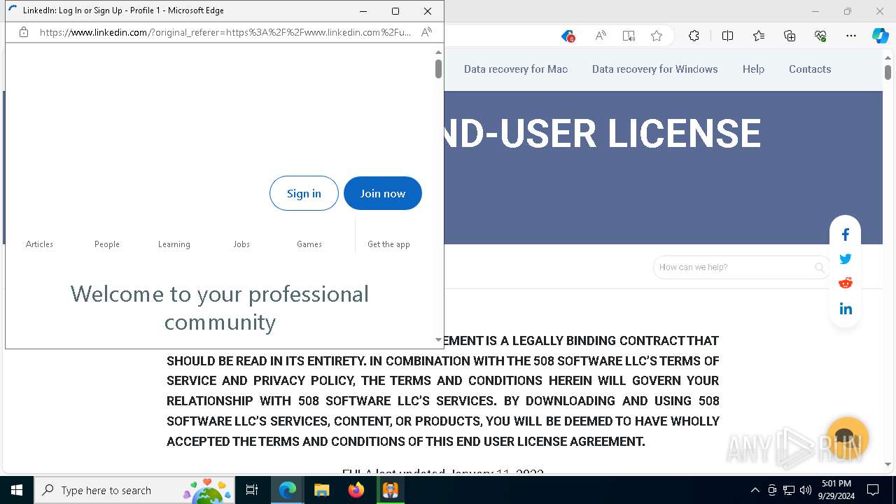
Task: Open Edge Settings and more menu
Action: click(851, 36)
